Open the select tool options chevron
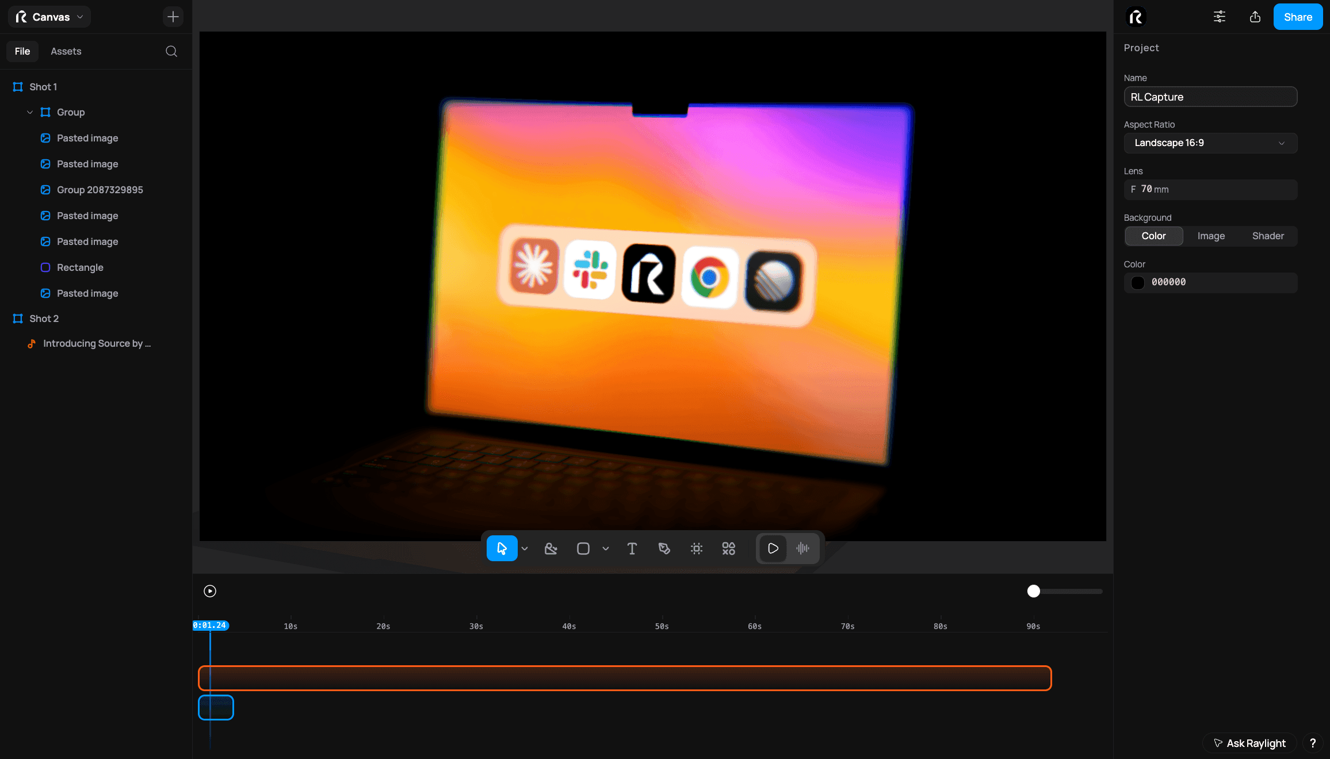Viewport: 1330px width, 759px height. (x=525, y=549)
